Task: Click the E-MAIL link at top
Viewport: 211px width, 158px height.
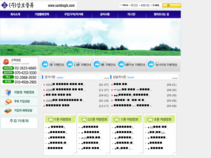Action: point(156,5)
